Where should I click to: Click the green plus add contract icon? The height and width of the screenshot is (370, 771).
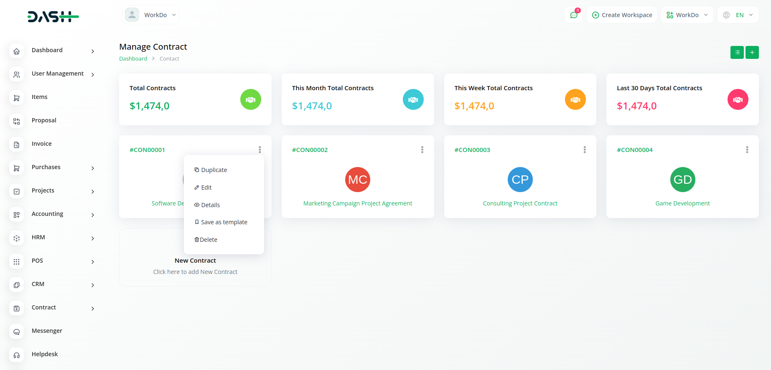point(752,53)
